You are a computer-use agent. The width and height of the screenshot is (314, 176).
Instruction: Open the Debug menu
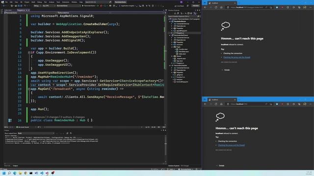click(39, 2)
